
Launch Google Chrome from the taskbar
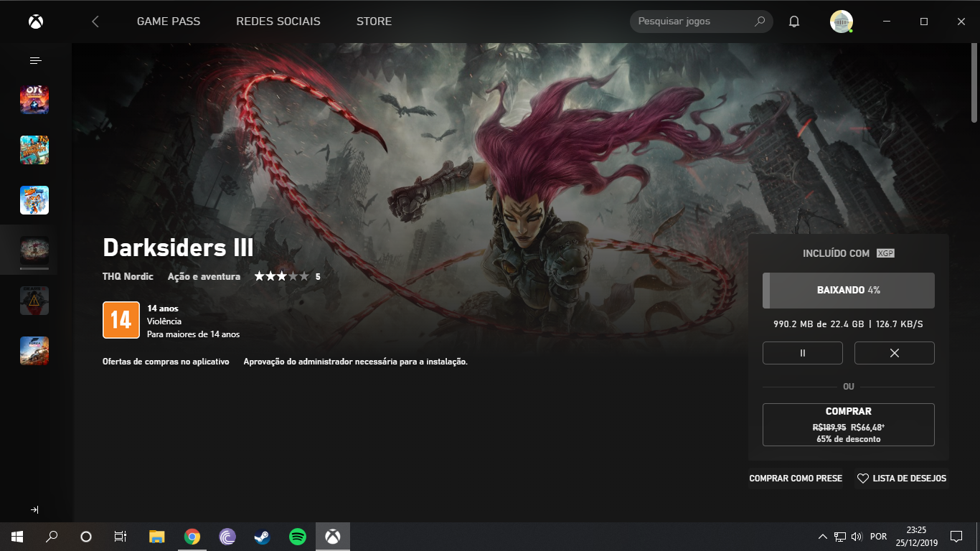[x=192, y=537]
